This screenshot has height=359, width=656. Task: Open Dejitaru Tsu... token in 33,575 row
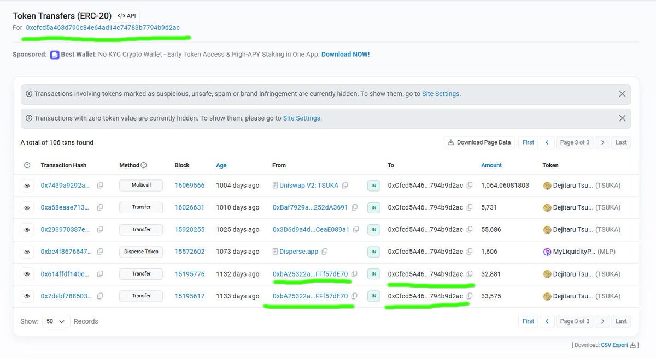click(x=581, y=296)
